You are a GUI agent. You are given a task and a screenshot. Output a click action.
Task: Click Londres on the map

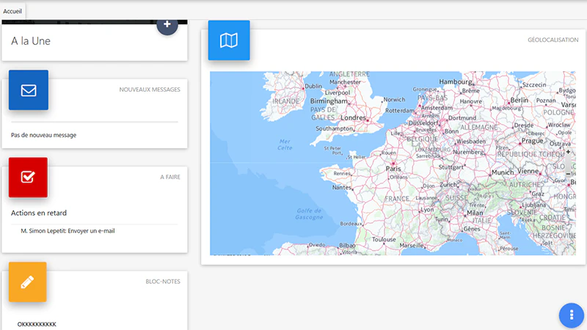(x=353, y=117)
